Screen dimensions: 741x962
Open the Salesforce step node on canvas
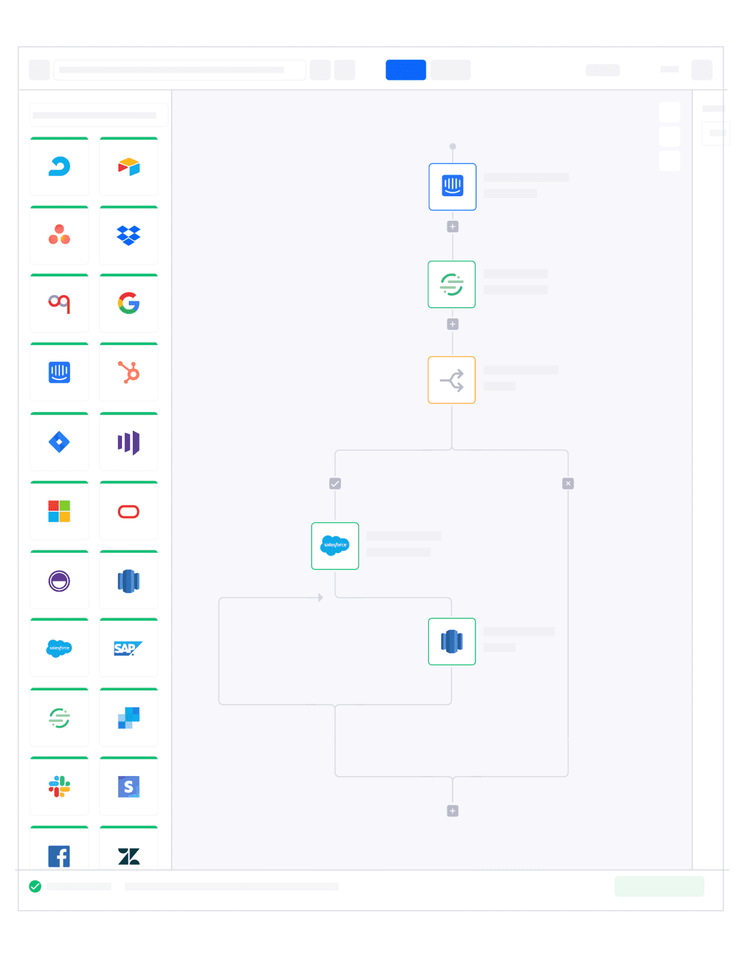coord(335,546)
